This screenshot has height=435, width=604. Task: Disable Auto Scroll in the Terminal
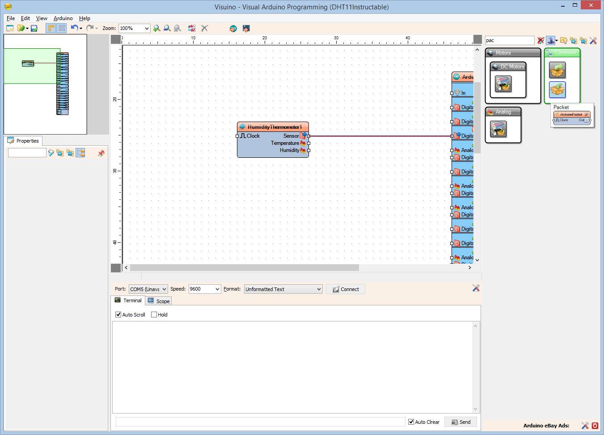coord(118,314)
